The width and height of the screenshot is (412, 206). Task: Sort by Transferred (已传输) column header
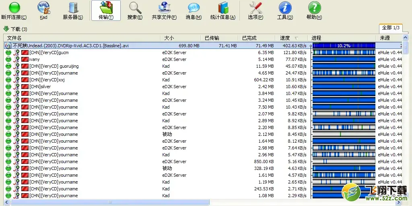click(219, 38)
